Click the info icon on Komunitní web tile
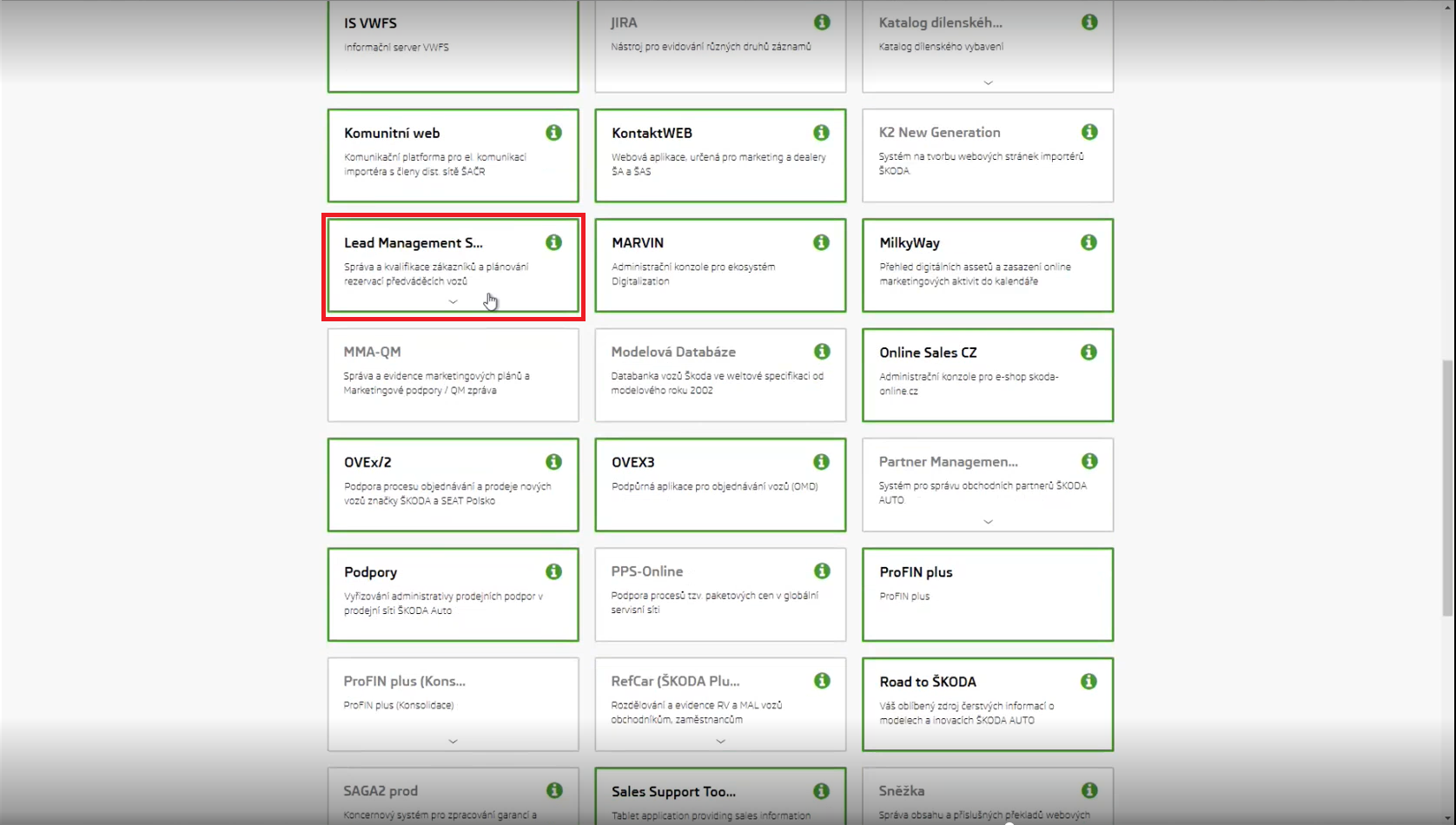This screenshot has height=825, width=1456. (553, 133)
